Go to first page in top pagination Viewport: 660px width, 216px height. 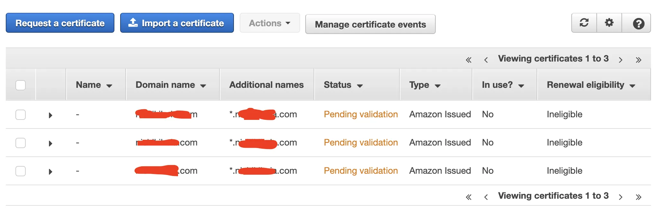coord(468,60)
